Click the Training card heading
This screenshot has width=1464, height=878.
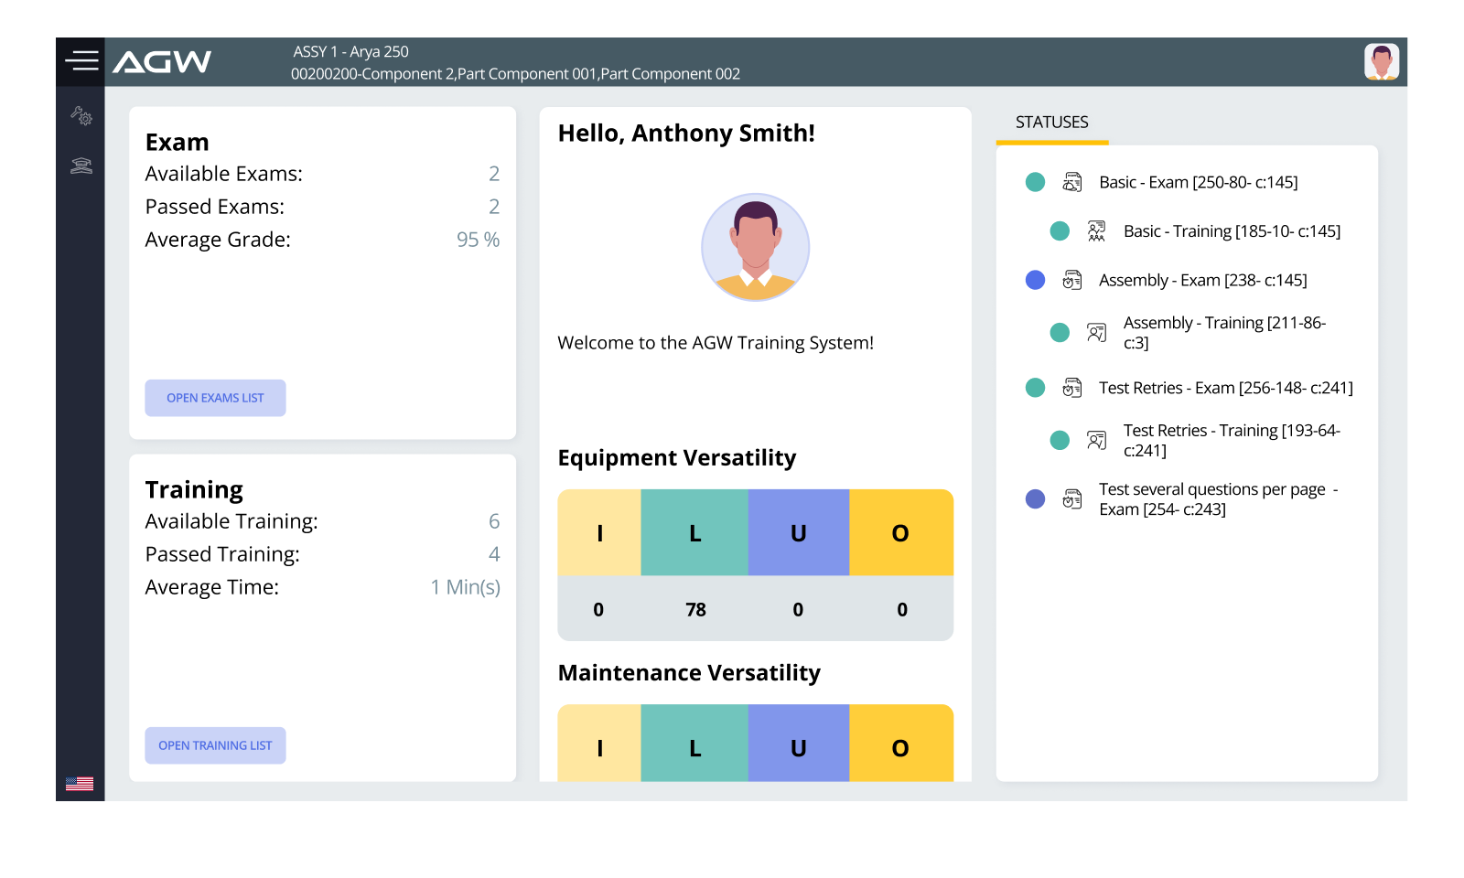tap(194, 490)
